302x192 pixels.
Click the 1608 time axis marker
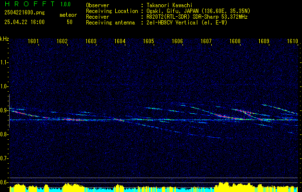pyautogui.click(x=235, y=41)
